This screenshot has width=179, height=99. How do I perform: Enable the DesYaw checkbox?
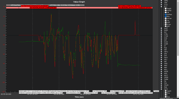click(x=166, y=18)
